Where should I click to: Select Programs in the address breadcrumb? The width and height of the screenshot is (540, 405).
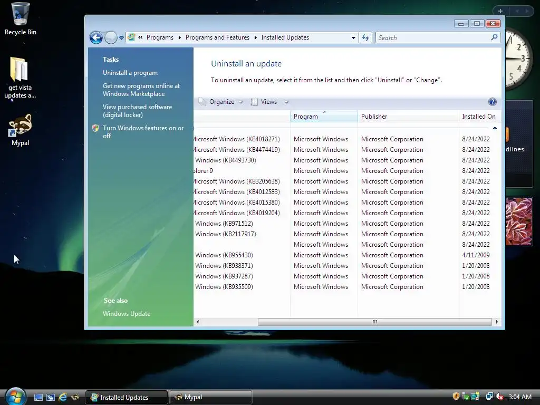160,37
